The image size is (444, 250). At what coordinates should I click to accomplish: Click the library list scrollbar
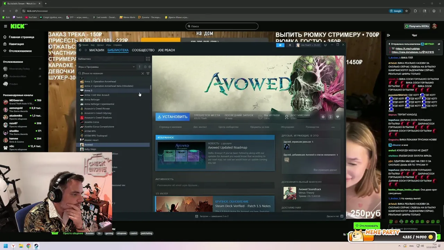[150, 87]
